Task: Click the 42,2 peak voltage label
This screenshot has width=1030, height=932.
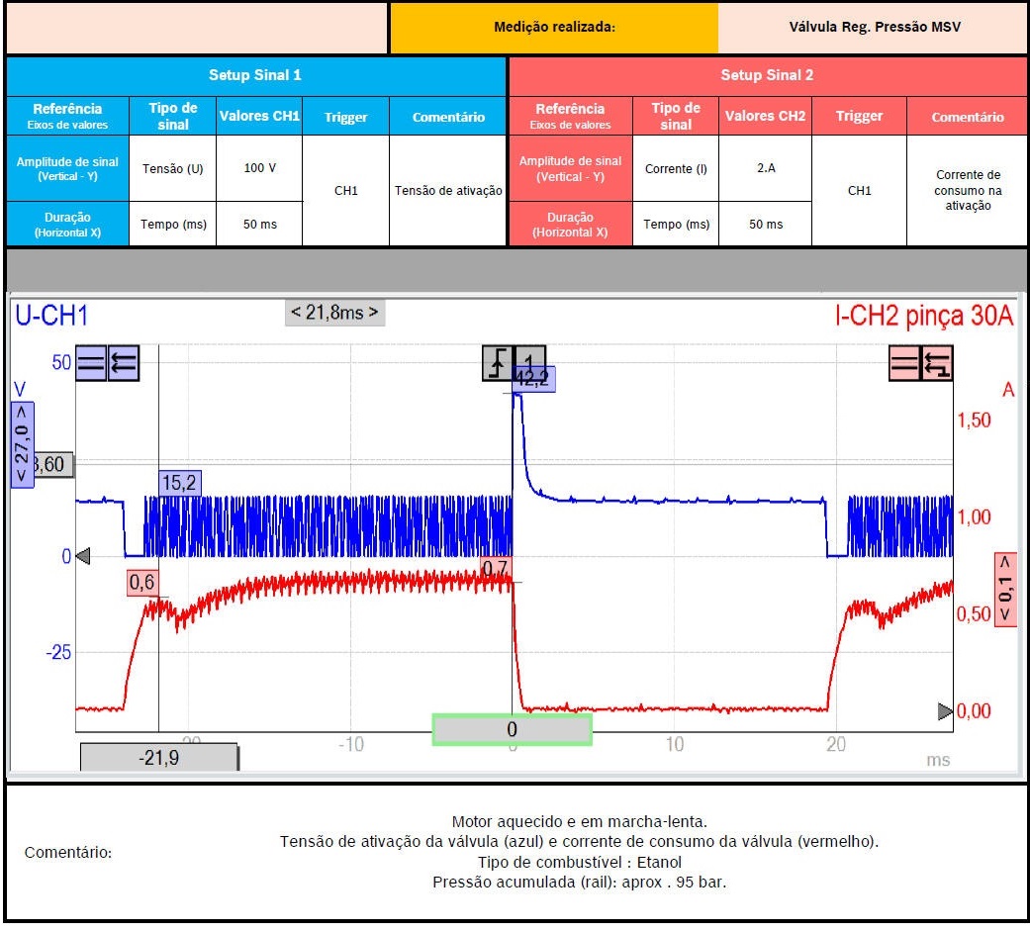Action: click(x=535, y=380)
